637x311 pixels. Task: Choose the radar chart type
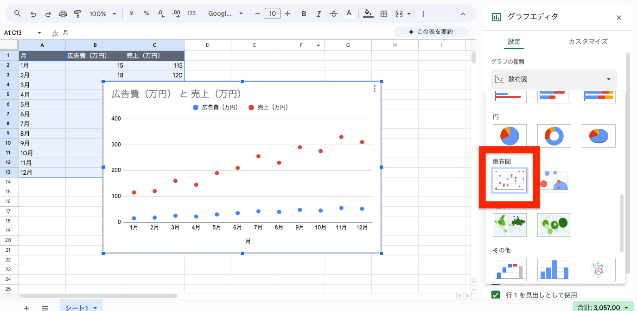point(599,269)
